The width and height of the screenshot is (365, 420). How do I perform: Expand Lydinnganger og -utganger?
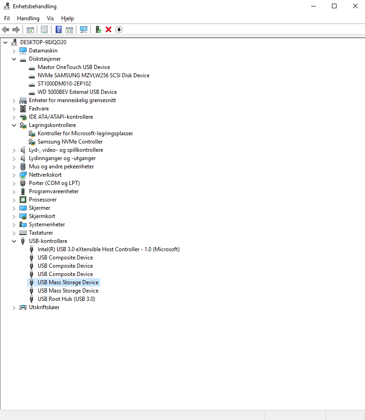[14, 158]
